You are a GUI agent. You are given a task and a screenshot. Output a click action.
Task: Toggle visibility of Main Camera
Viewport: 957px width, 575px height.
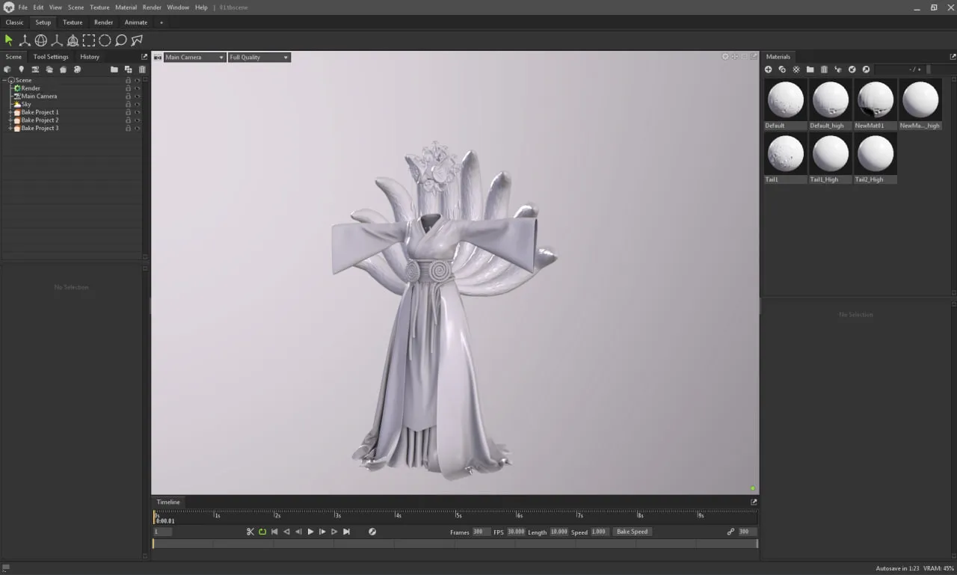pos(138,96)
